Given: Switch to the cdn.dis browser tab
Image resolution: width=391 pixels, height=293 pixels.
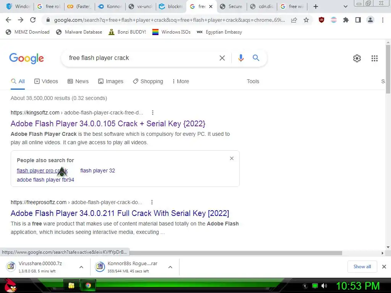Looking at the screenshot, I should click(x=262, y=6).
